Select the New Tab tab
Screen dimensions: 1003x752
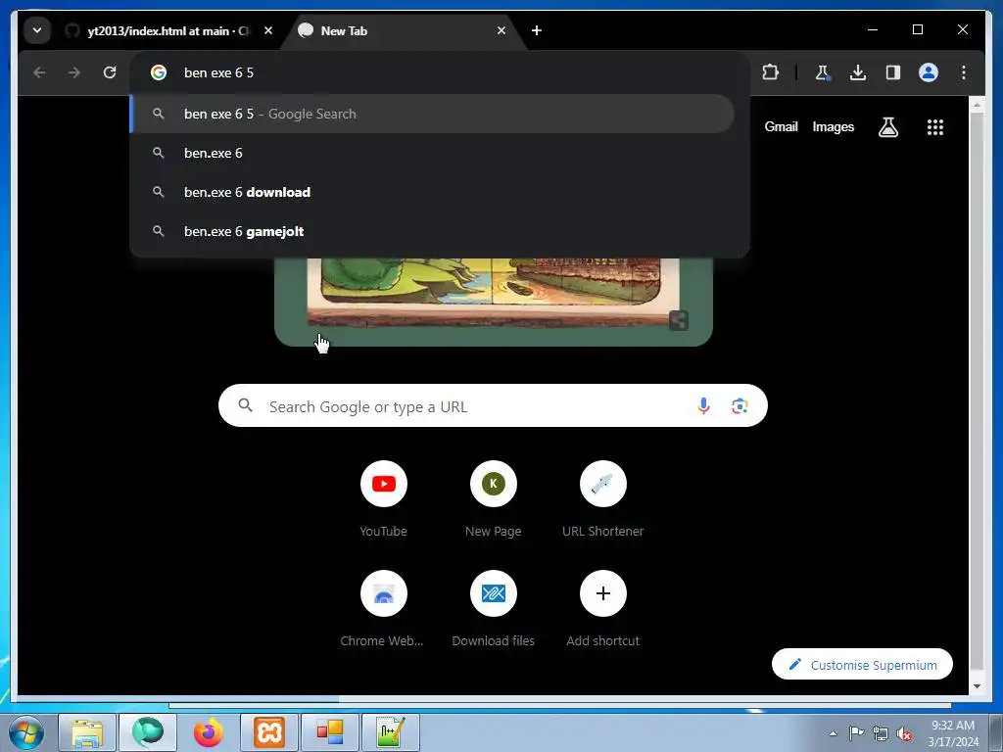click(403, 30)
